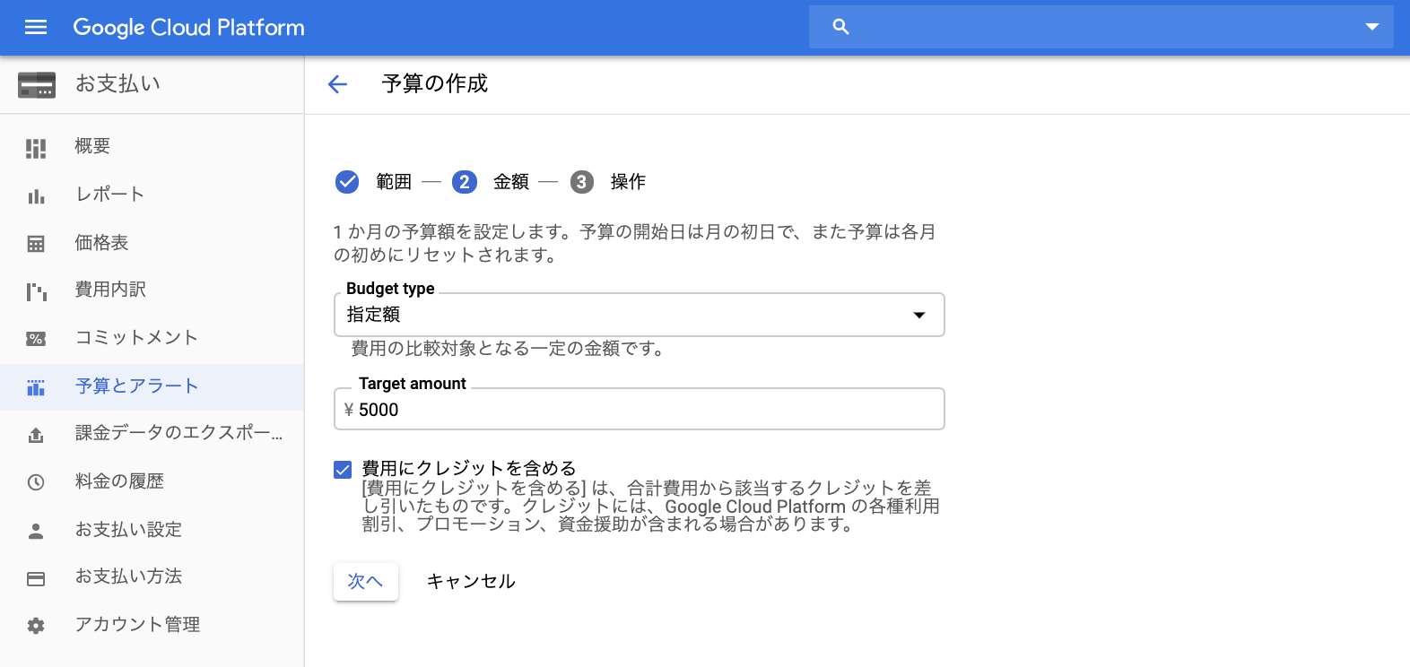Viewport: 1410px width, 667px height.
Task: Jump to the 操作 step label
Action: click(628, 182)
